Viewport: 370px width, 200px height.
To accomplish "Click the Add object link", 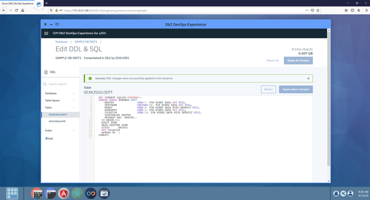I will click(49, 139).
